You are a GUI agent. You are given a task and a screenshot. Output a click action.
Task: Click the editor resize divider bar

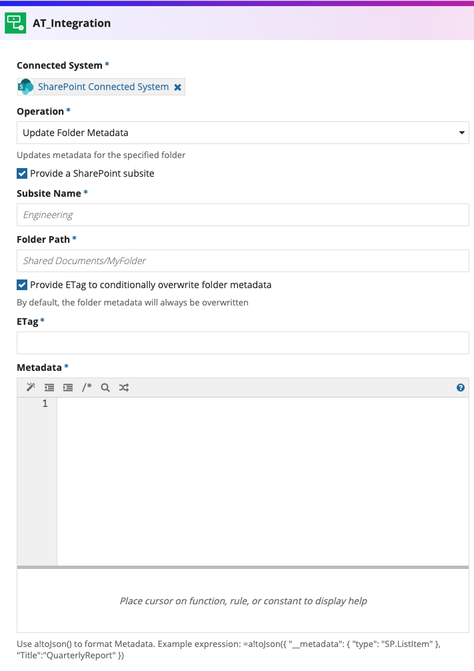tap(243, 568)
